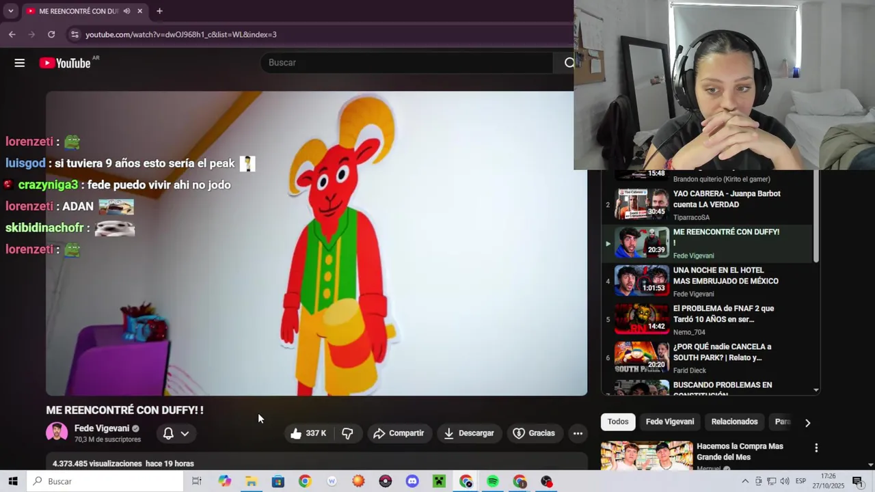Click the video title ME REENCONTRÉ CON DUFFY
Viewport: 875px width, 492px height.
(124, 410)
